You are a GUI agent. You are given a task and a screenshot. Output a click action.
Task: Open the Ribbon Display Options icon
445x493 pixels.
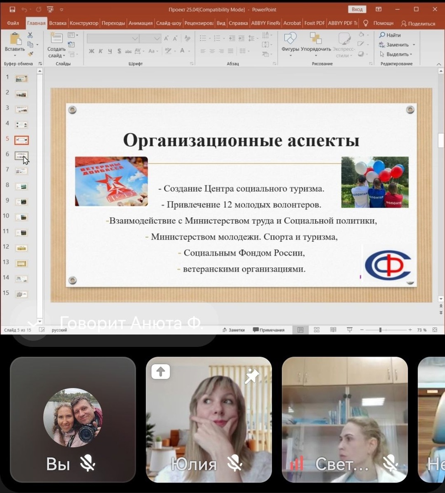pos(379,10)
